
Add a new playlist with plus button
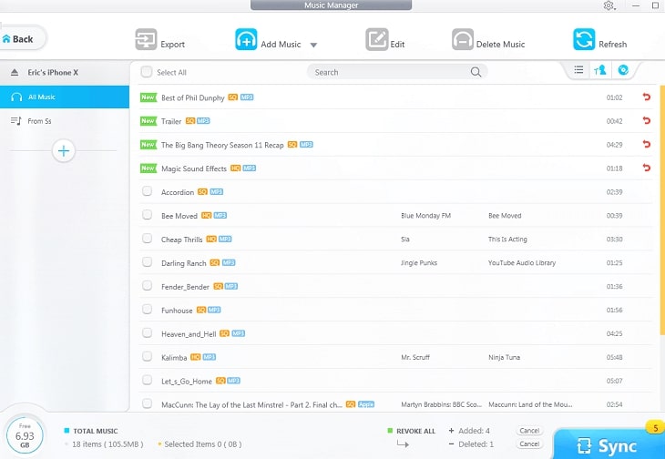(x=64, y=151)
